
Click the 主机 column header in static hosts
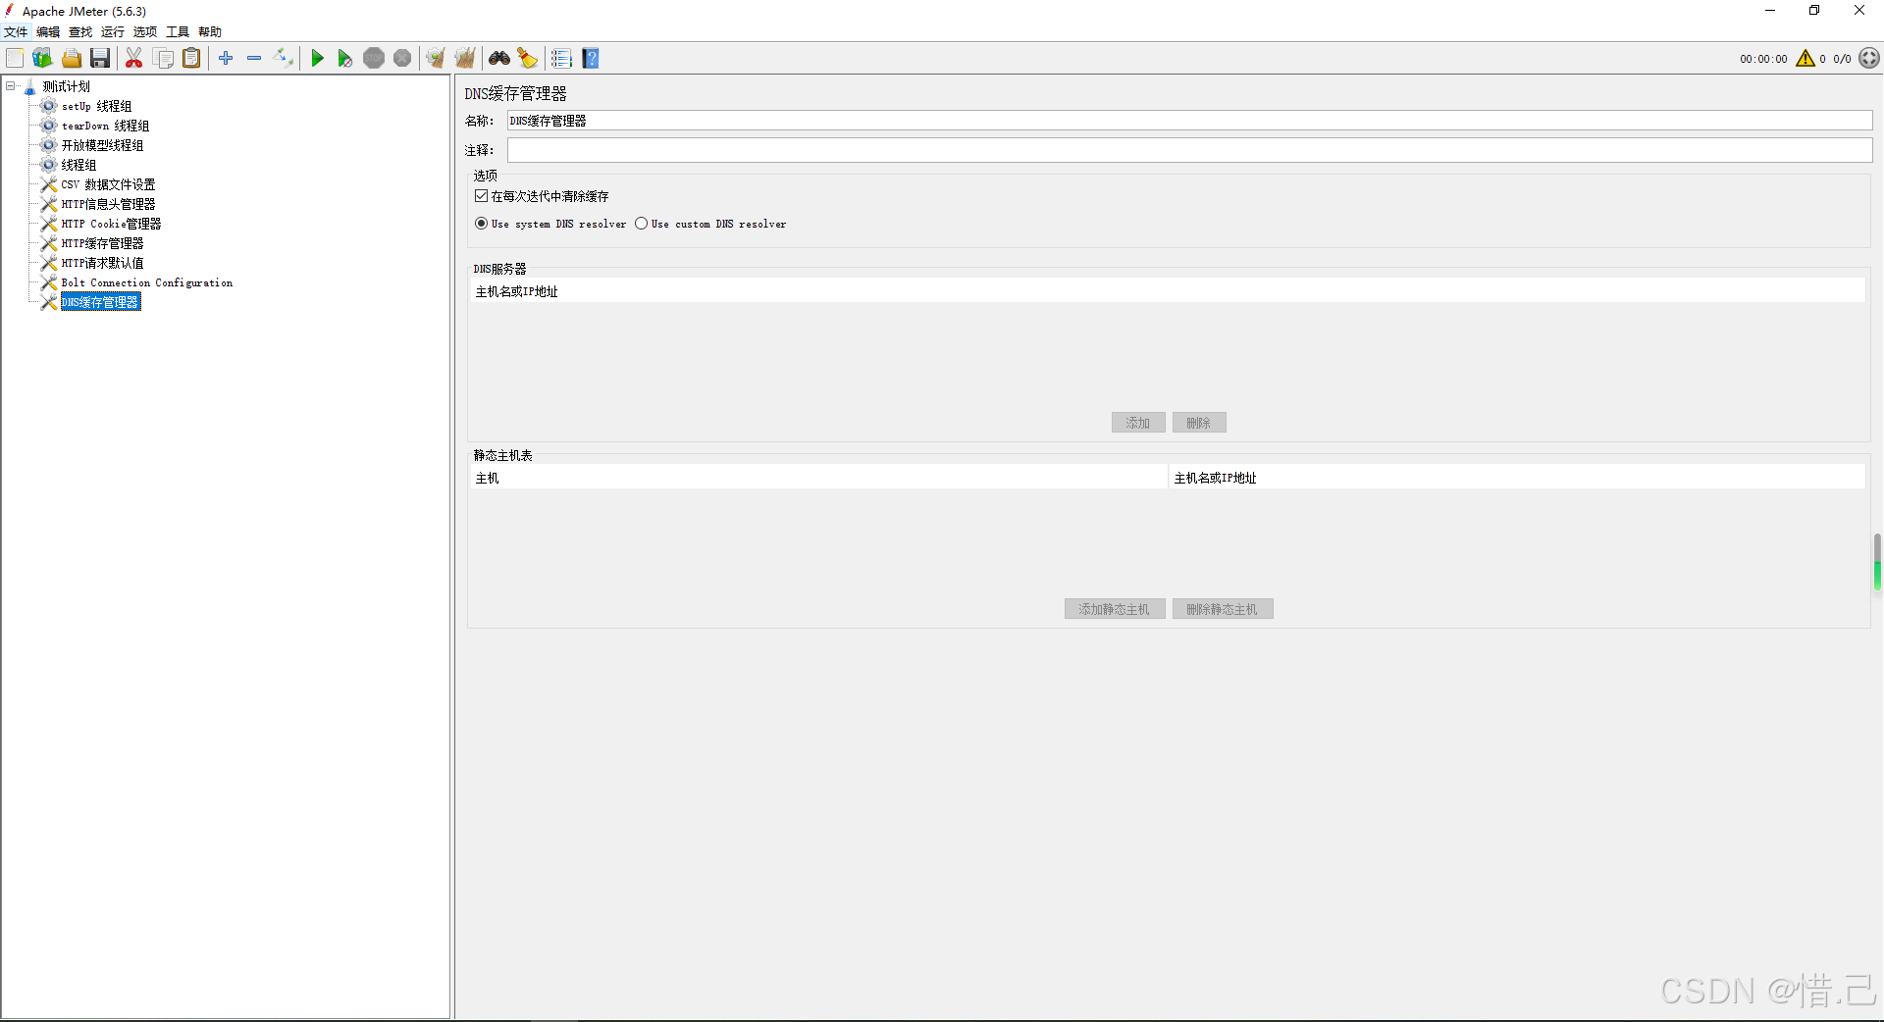click(x=819, y=478)
